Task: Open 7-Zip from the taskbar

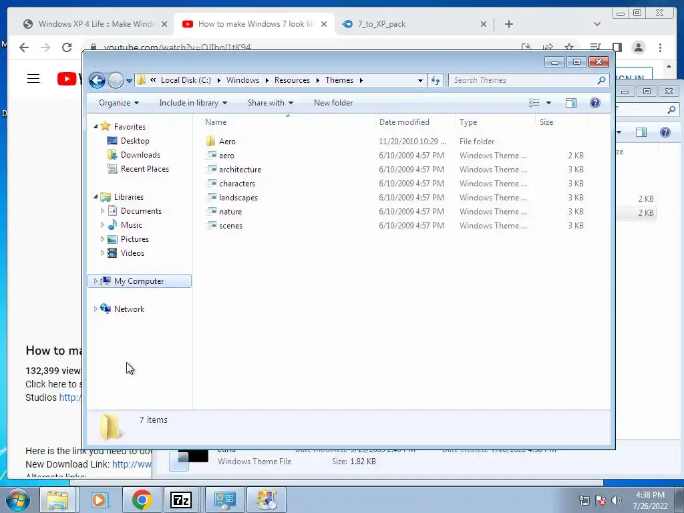Action: [x=181, y=500]
